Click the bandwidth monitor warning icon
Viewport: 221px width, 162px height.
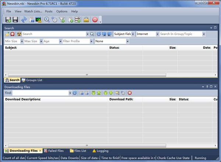coord(38,19)
